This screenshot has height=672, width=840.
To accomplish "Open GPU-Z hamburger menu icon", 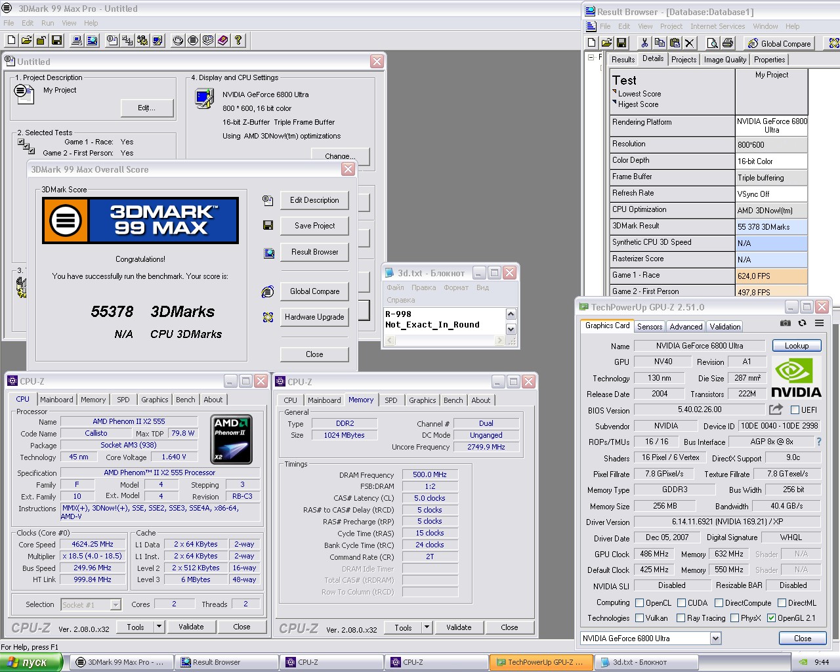I will (819, 324).
